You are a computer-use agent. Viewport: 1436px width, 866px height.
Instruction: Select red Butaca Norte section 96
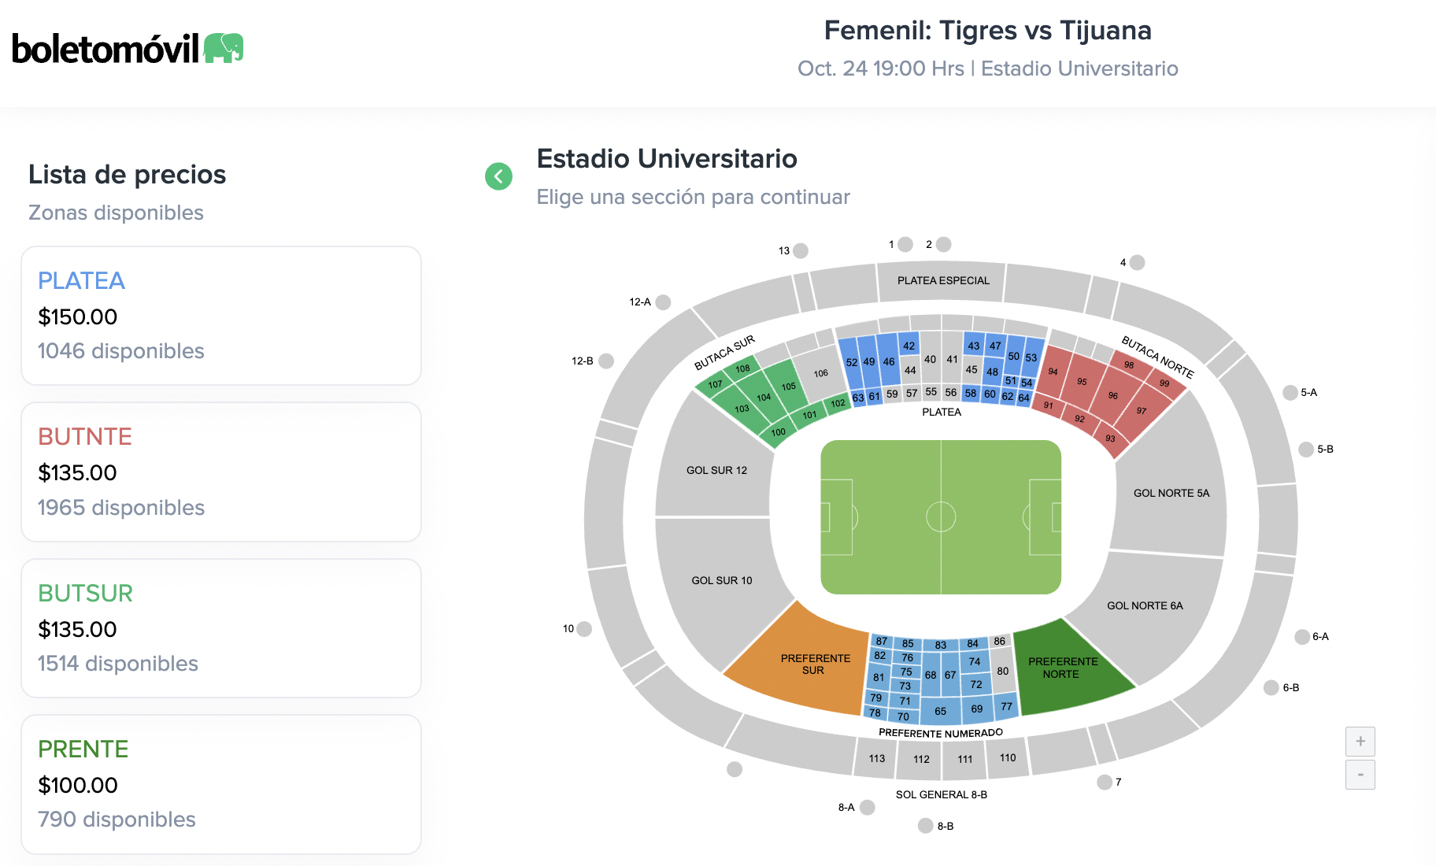(x=1112, y=395)
